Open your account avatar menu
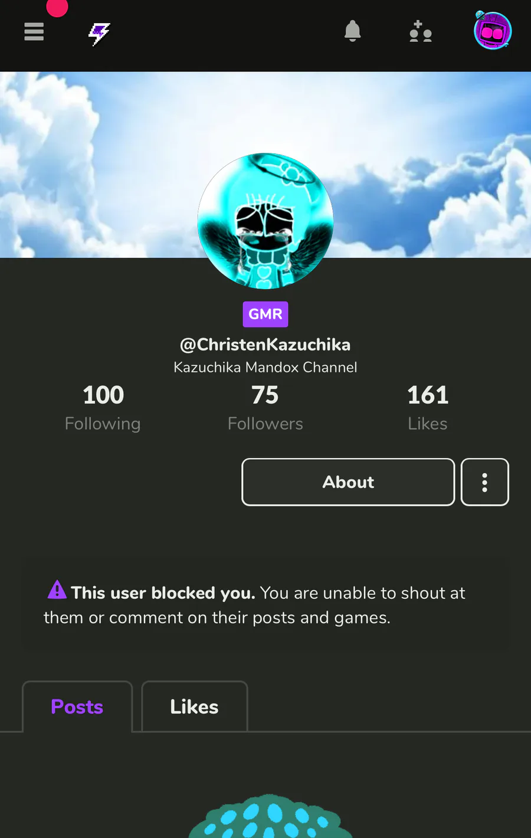 [493, 31]
